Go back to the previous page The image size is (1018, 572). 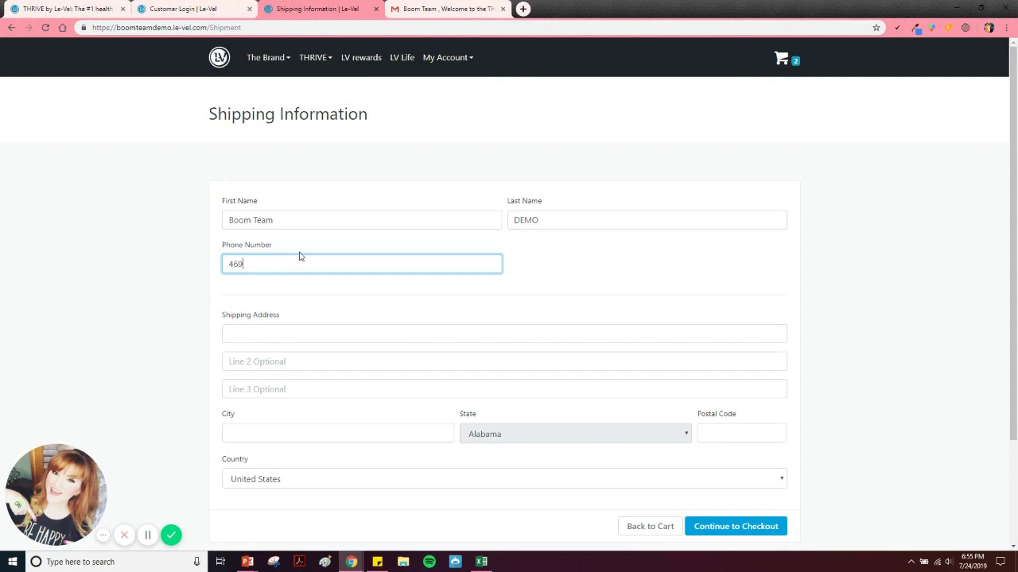pyautogui.click(x=11, y=28)
